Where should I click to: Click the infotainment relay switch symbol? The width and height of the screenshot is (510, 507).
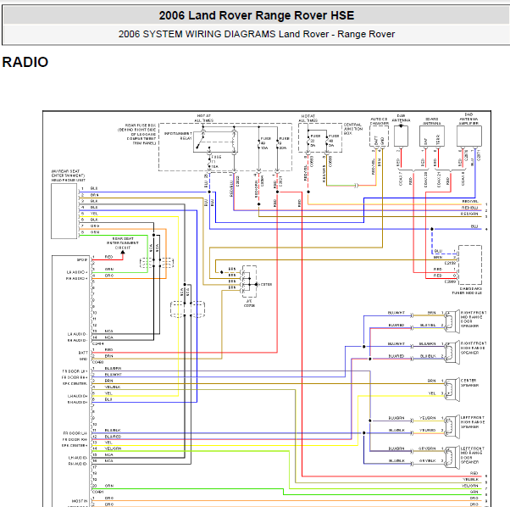pyautogui.click(x=200, y=142)
